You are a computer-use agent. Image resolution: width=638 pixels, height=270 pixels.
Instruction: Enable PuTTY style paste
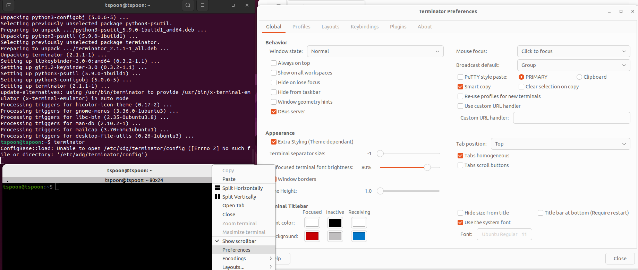coord(460,77)
